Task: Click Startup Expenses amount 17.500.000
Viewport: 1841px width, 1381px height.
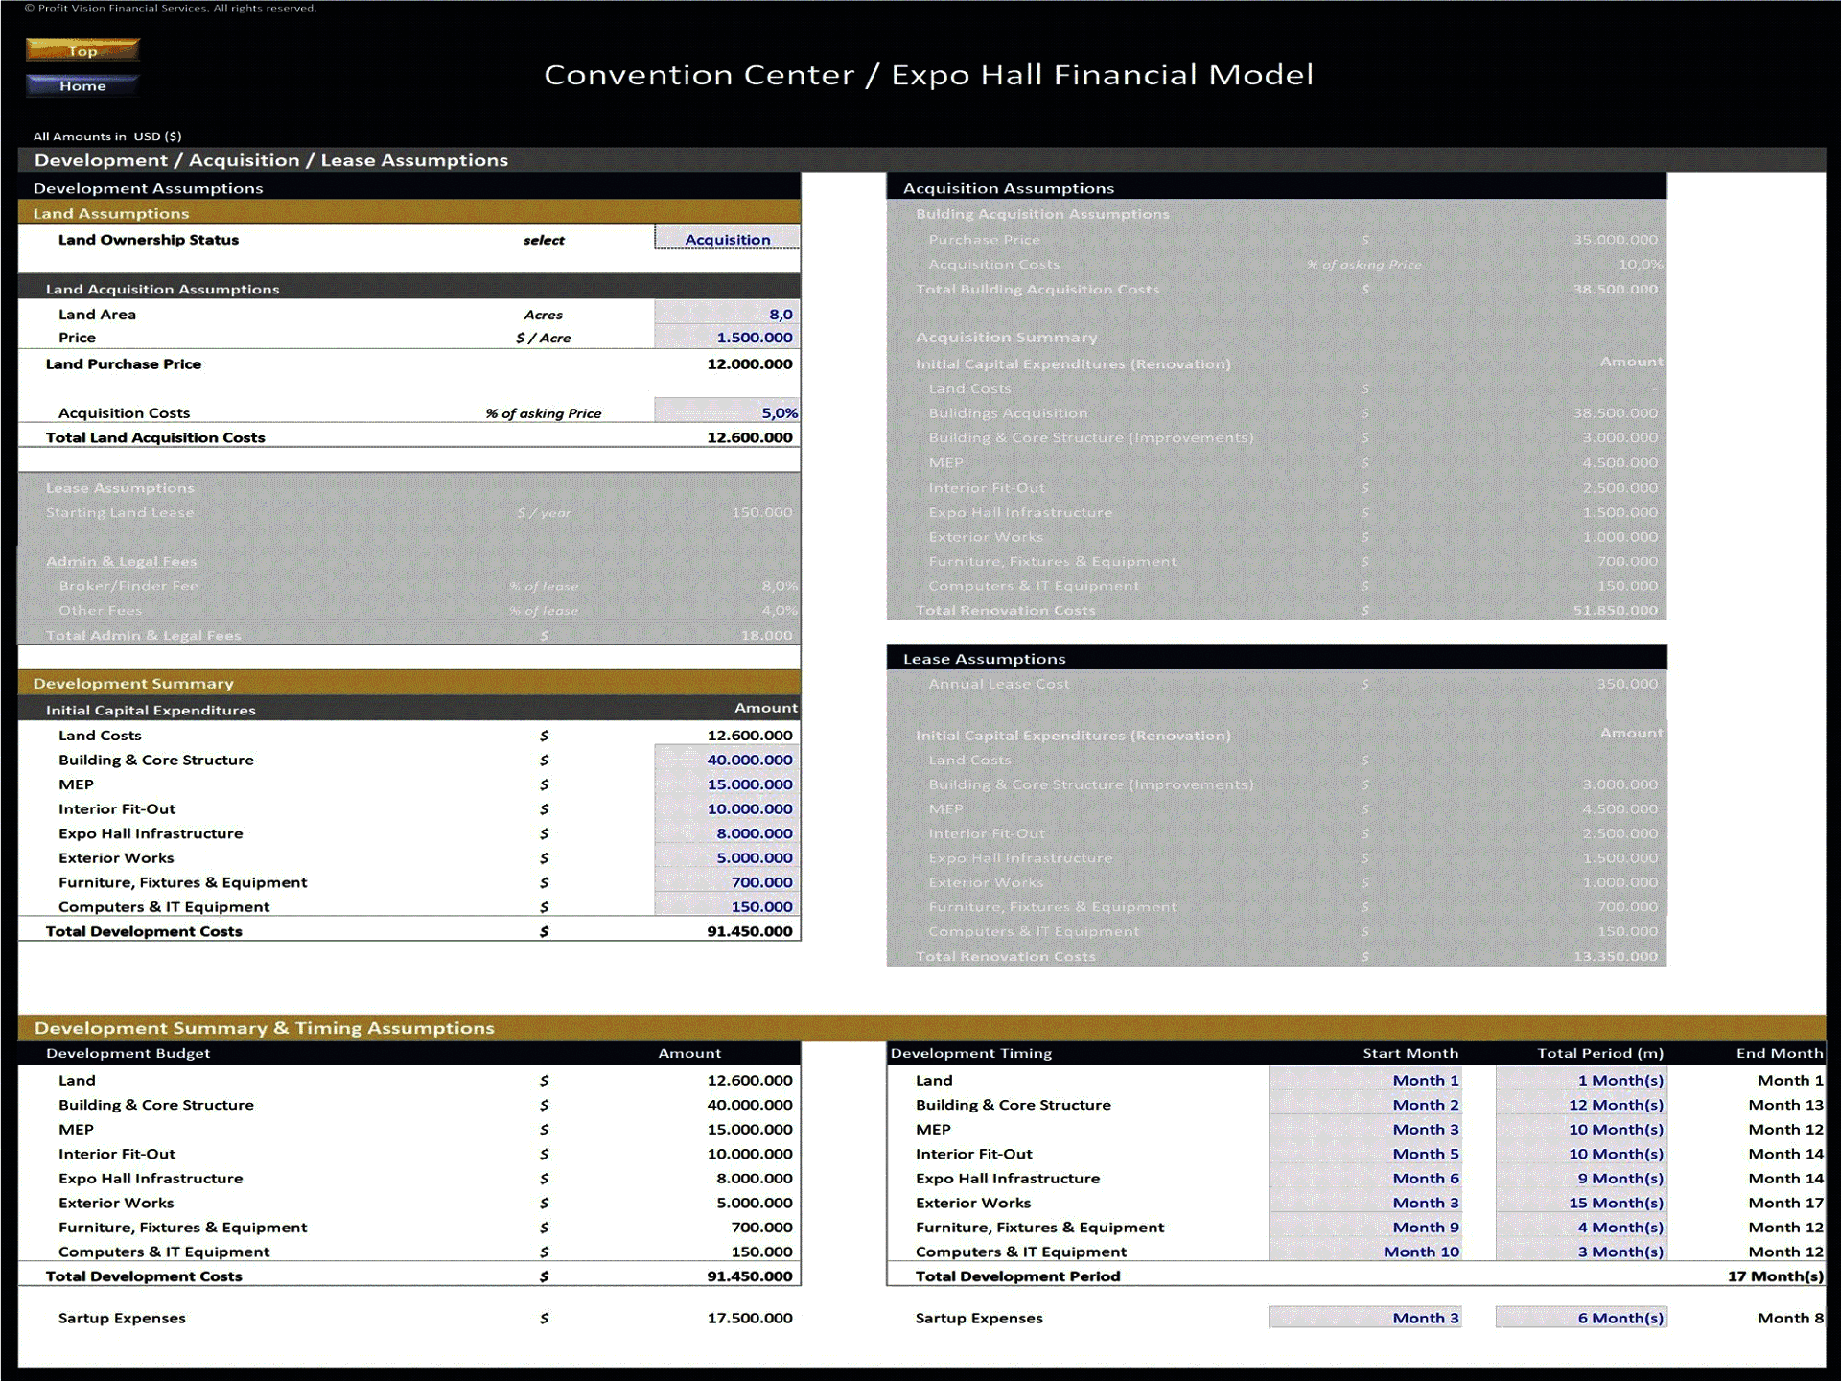Action: (x=750, y=1319)
